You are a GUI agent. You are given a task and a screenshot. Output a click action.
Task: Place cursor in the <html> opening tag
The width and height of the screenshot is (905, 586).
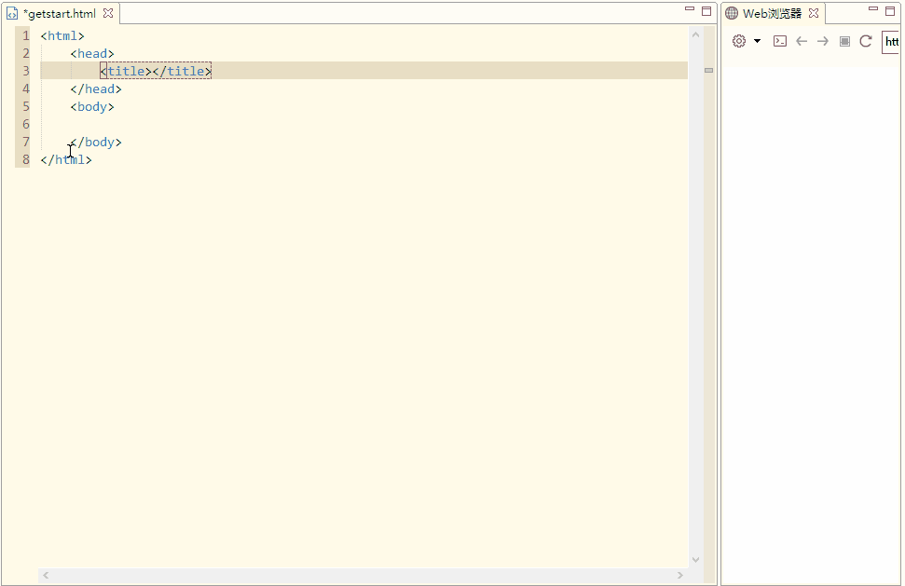(62, 35)
